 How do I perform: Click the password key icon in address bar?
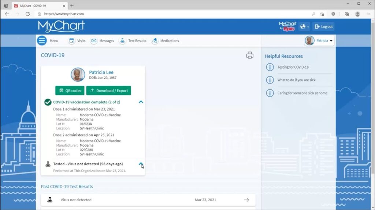tap(313, 14)
